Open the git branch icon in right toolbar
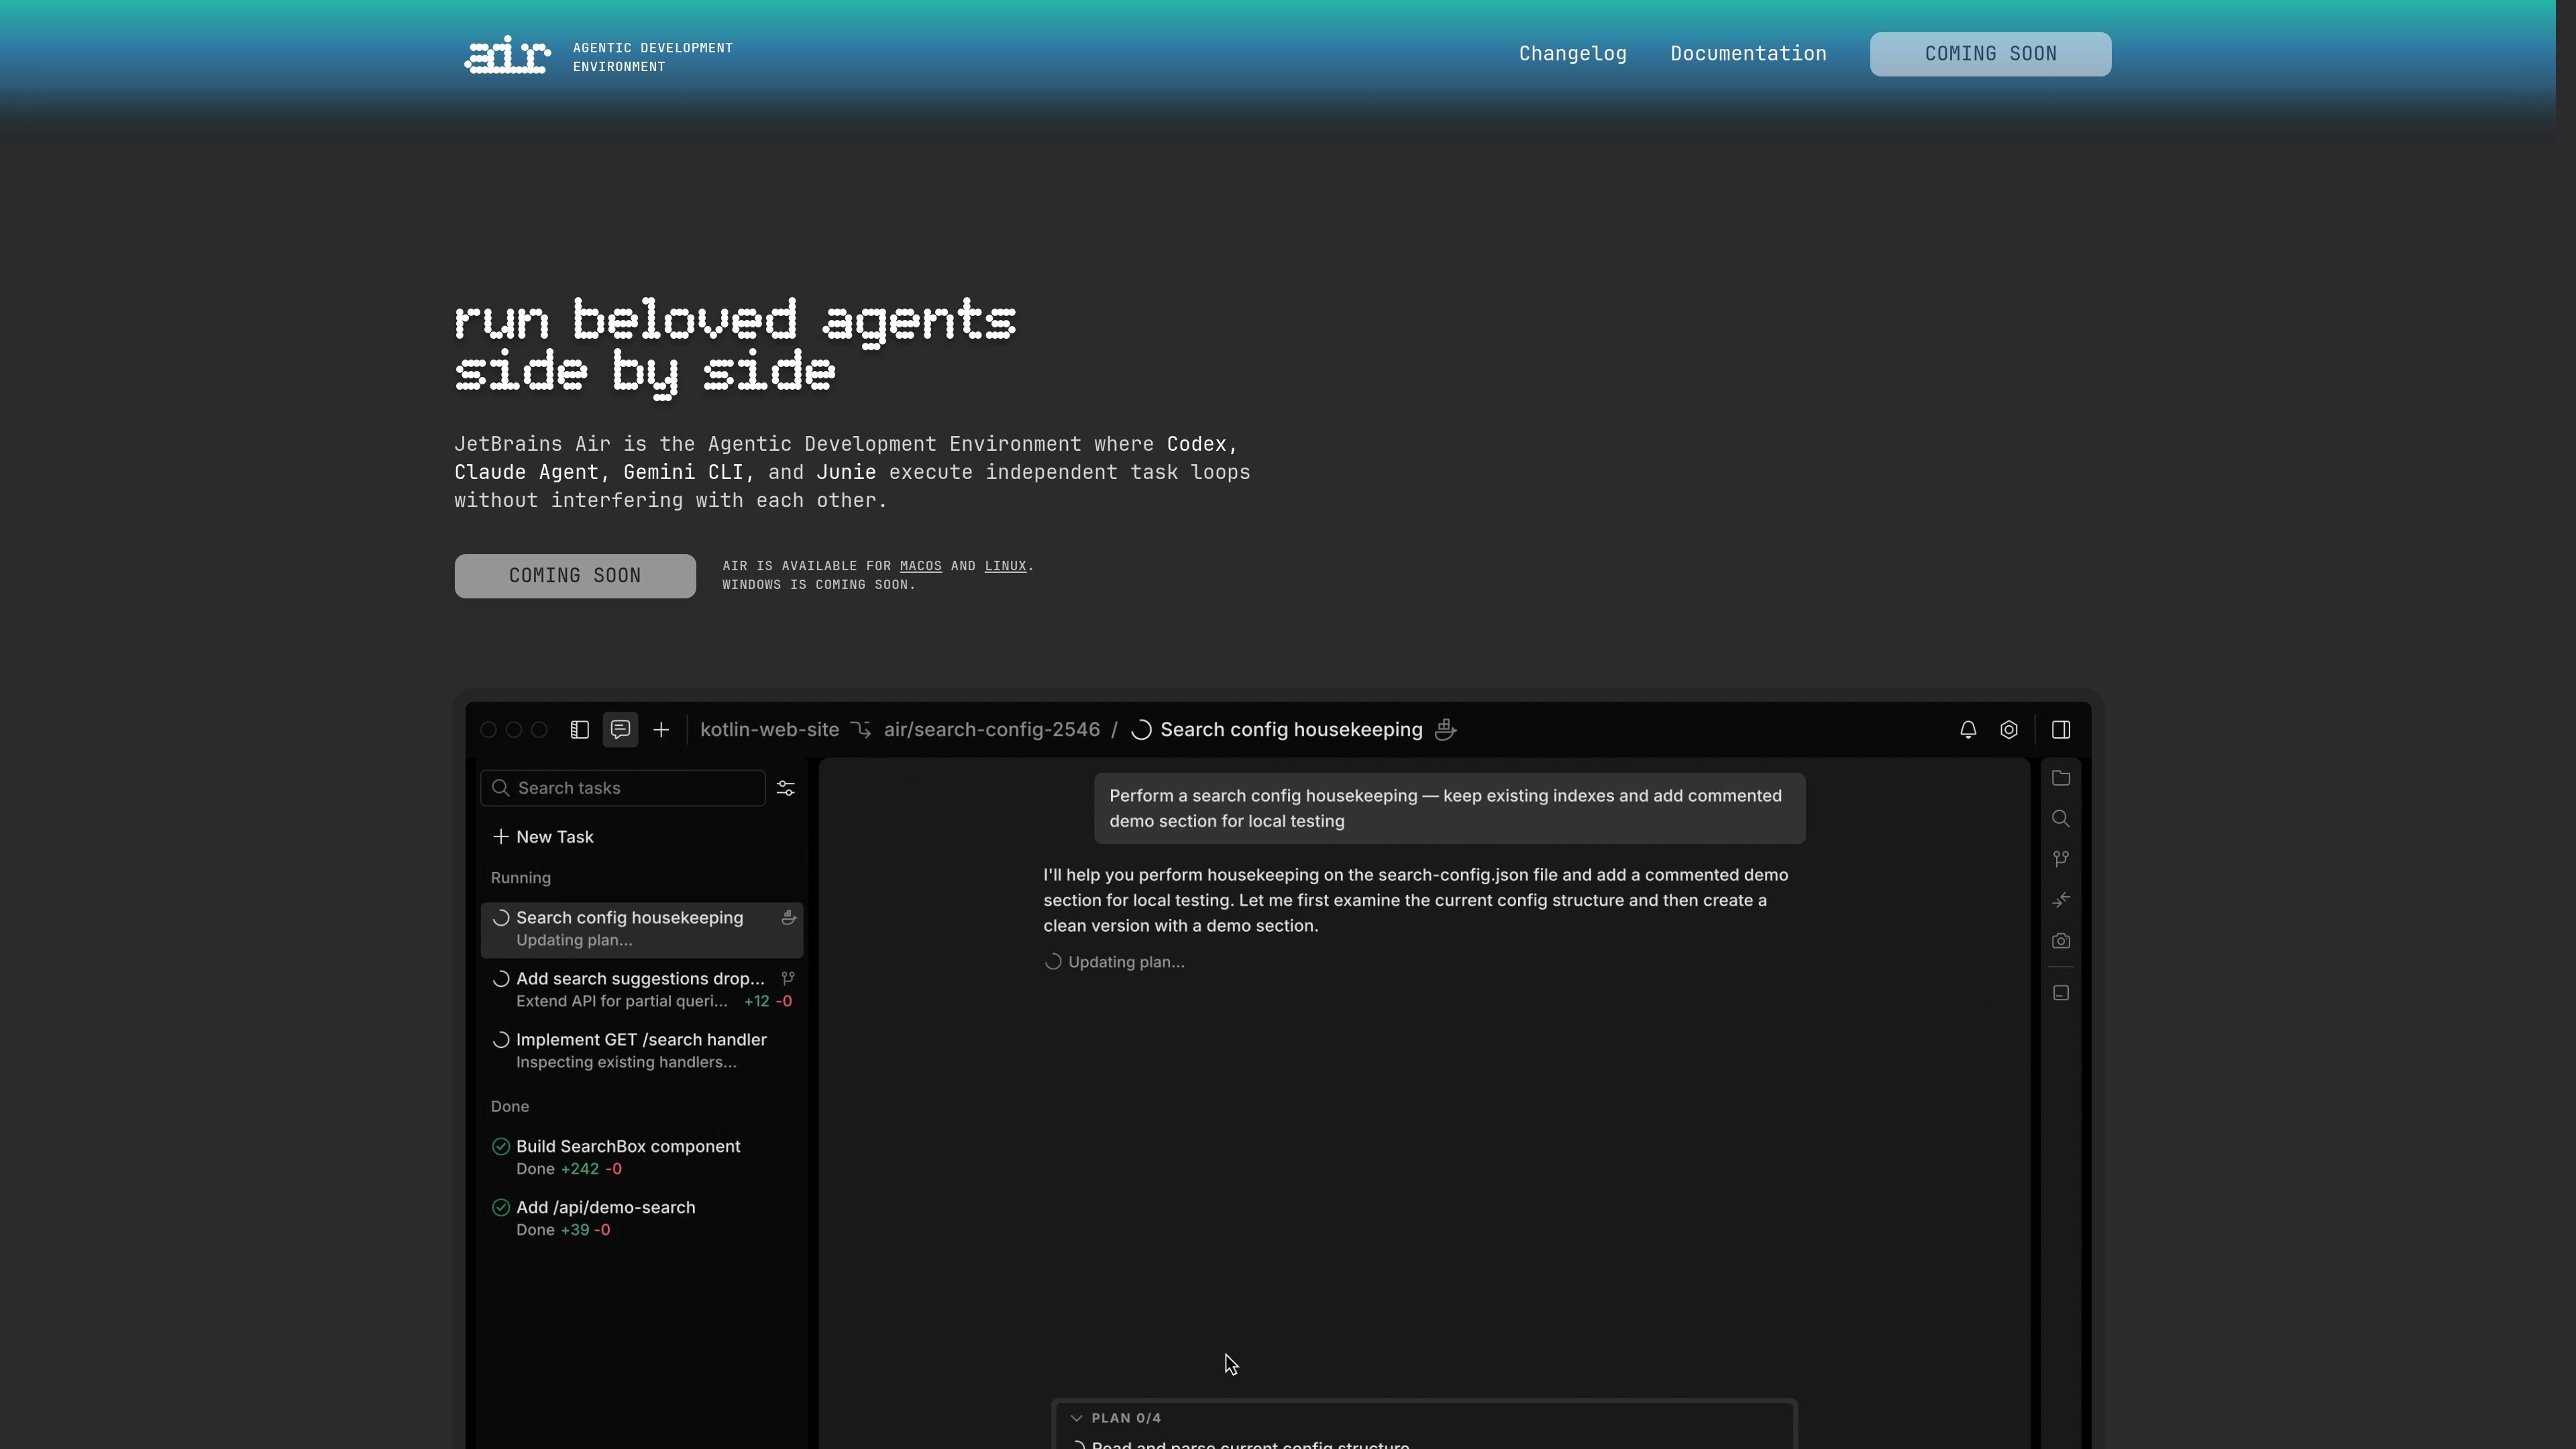This screenshot has height=1449, width=2576. [2061, 859]
